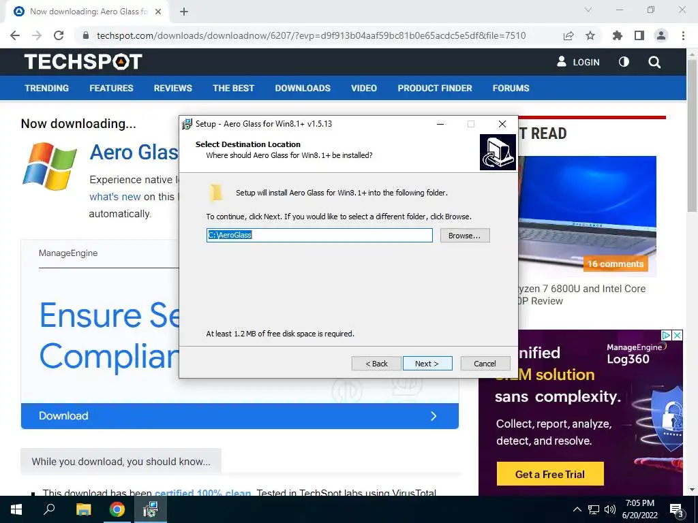Open the REVIEWS menu item
698x523 pixels.
173,88
